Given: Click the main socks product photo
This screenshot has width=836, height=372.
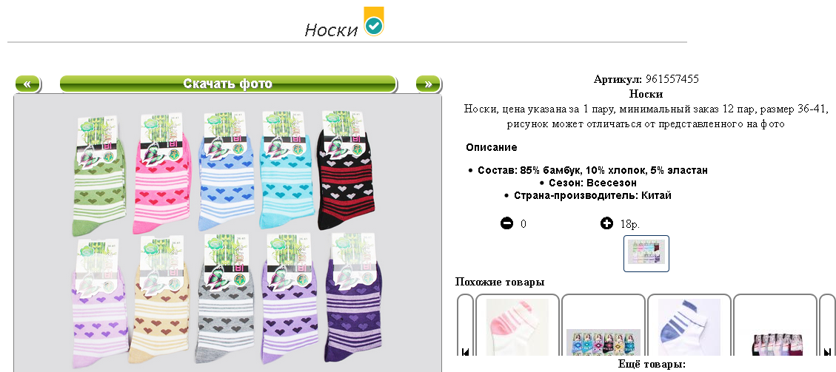Looking at the screenshot, I should [227, 233].
